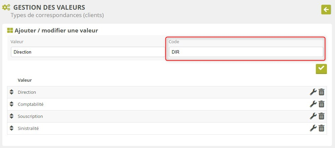This screenshot has width=335, height=148.
Task: Edit the Comptabilité row with wrench icon
Action: coord(313,104)
